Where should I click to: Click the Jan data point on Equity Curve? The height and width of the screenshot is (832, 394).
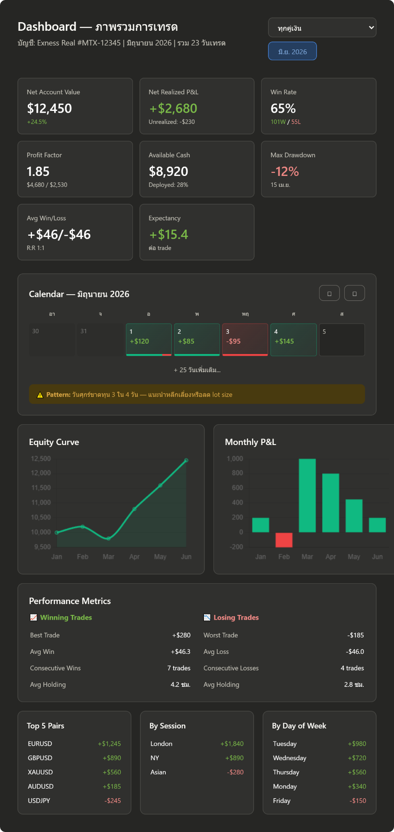57,532
